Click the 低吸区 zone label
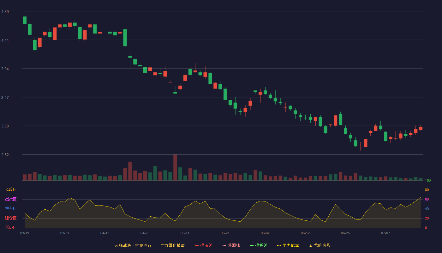Viewport: 442px width, 253px height. [11, 228]
